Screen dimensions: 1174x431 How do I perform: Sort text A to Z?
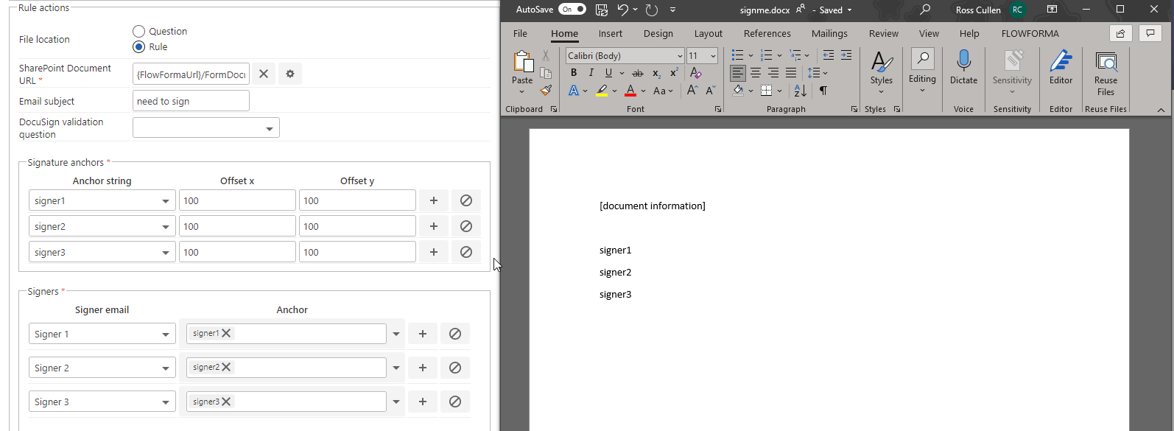(801, 91)
